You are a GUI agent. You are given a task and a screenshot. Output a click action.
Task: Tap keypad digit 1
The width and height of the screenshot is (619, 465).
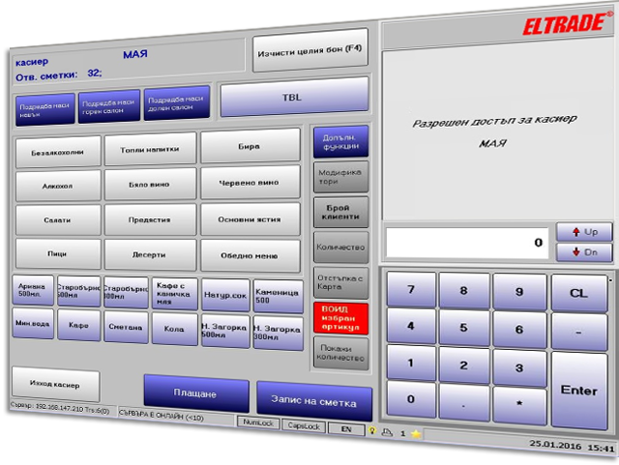coord(411,363)
